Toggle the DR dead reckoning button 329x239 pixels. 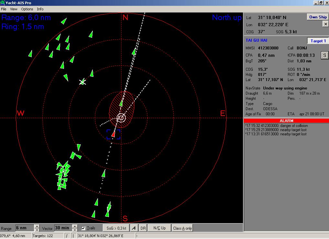coord(143,228)
